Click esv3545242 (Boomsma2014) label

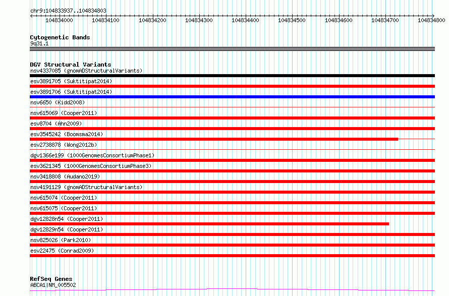click(67, 134)
